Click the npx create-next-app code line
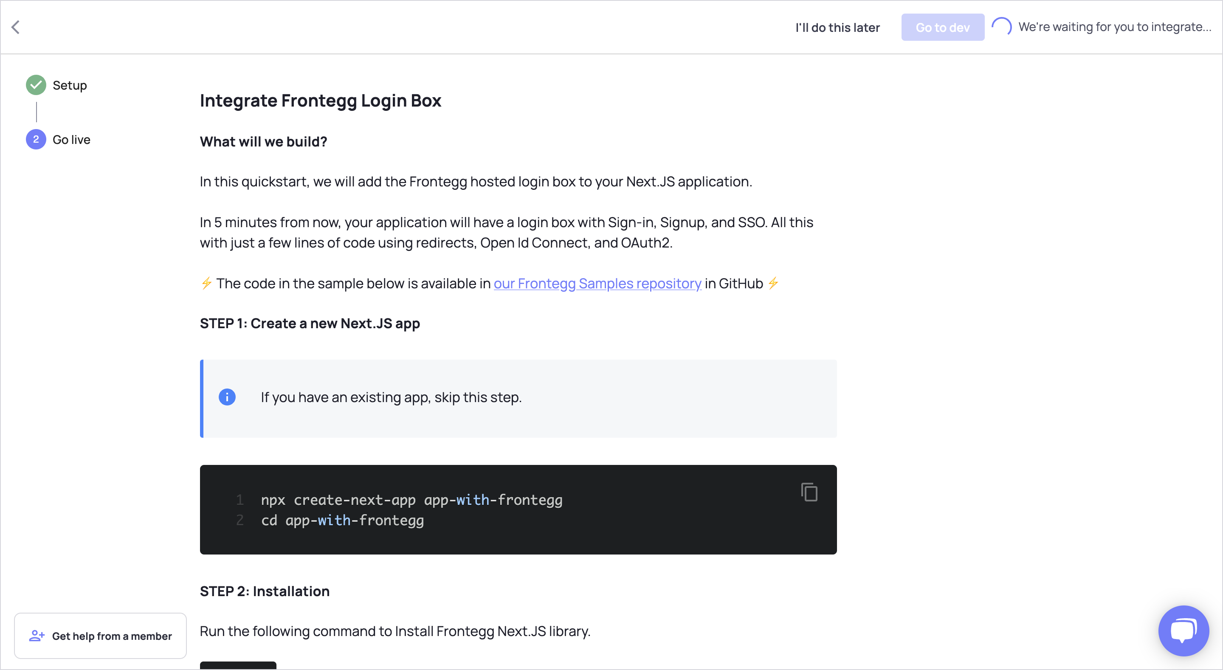 411,500
